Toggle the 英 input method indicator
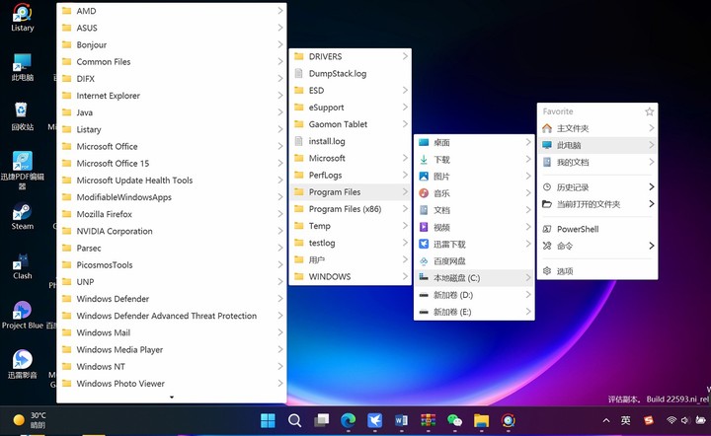711x436 pixels. click(625, 420)
